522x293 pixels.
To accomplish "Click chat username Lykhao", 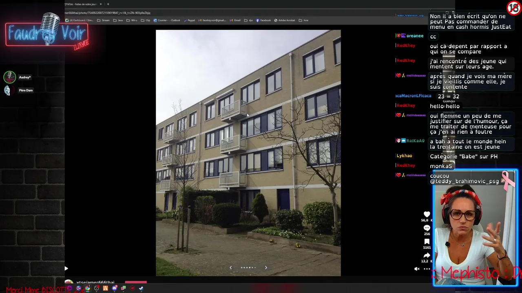I will click(x=404, y=156).
